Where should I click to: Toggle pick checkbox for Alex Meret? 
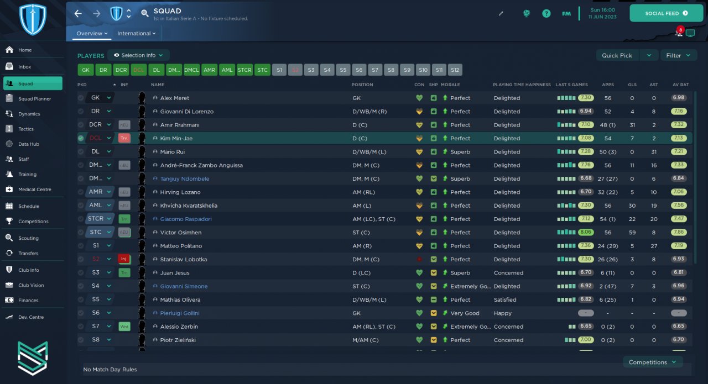point(81,98)
